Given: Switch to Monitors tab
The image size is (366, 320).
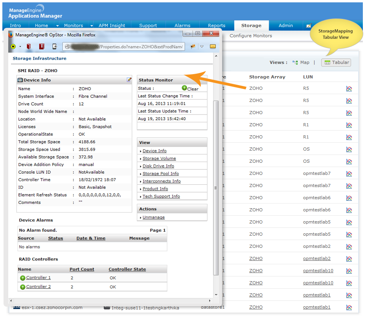Looking at the screenshot, I should pyautogui.click(x=74, y=25).
